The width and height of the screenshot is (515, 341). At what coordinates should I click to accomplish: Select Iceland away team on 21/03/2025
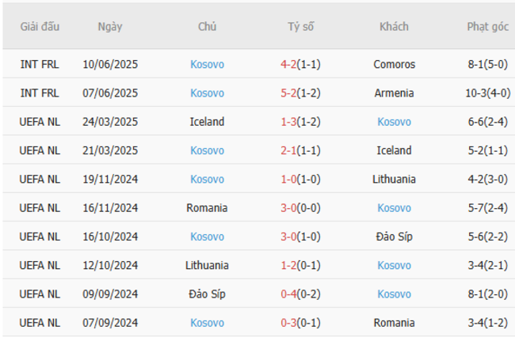(394, 150)
